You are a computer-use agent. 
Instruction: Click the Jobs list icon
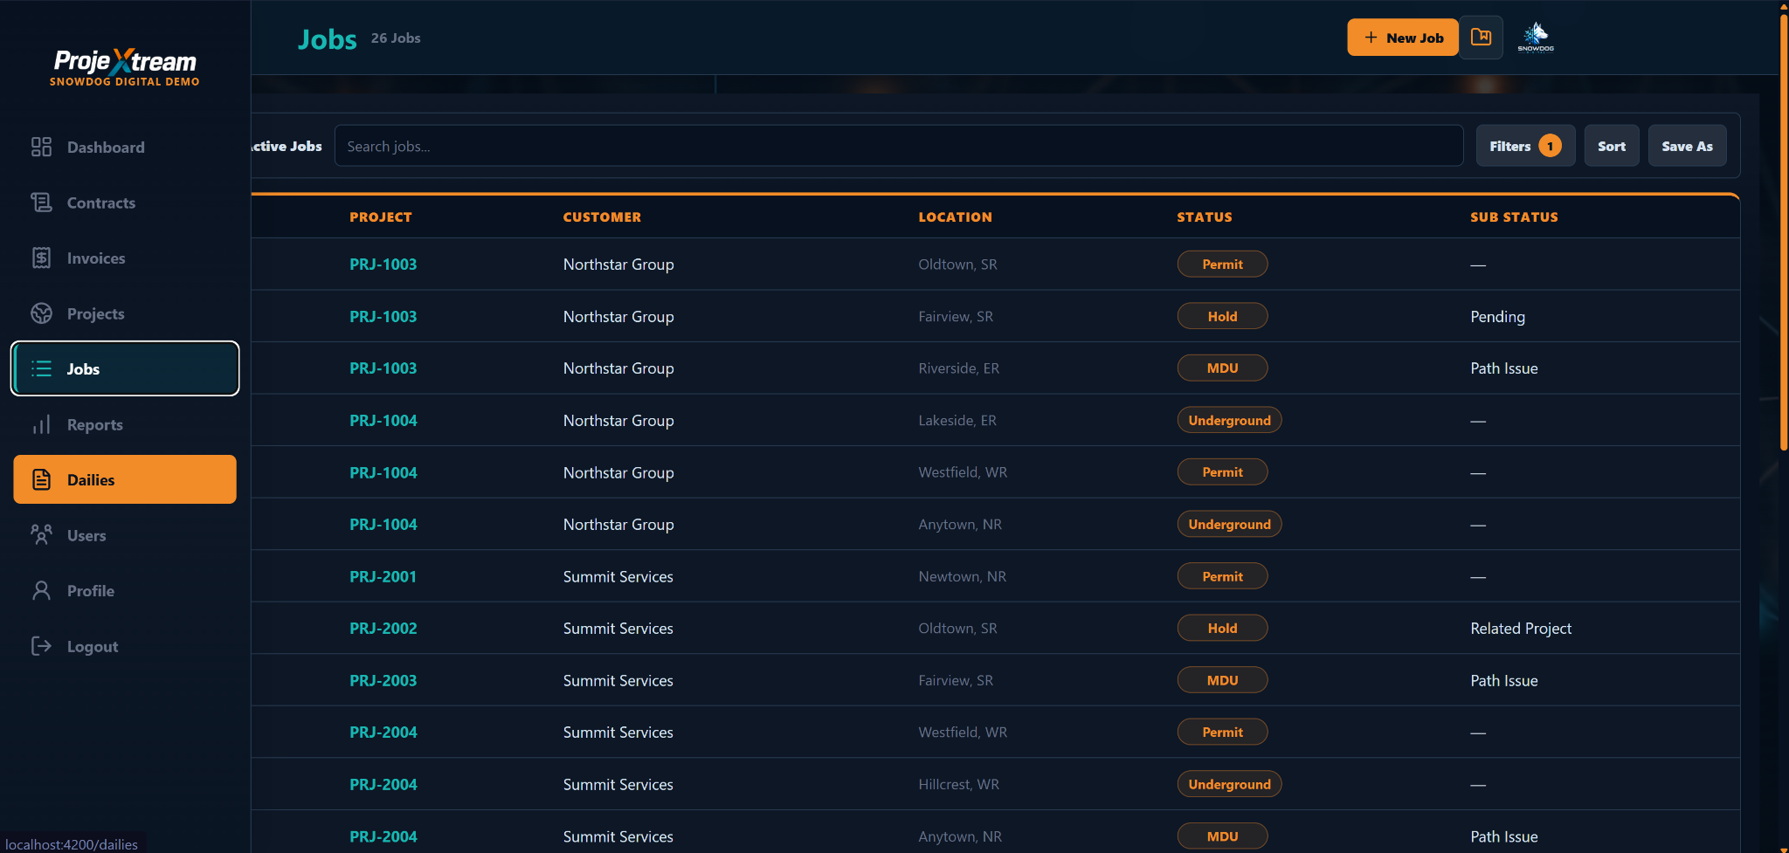pos(41,368)
